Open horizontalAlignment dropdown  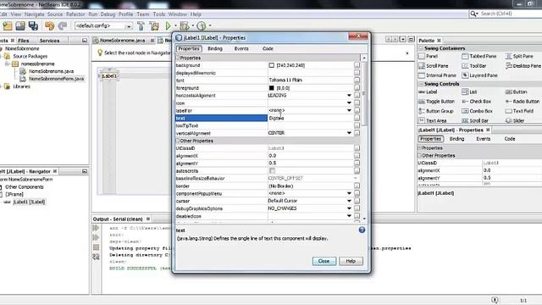[x=349, y=96]
